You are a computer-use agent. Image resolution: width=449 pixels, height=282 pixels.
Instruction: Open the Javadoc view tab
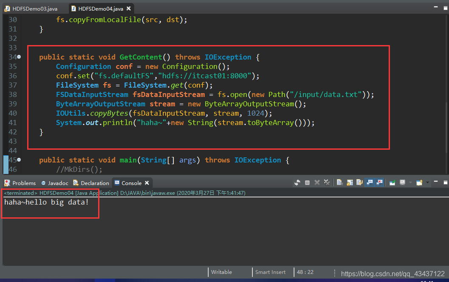[x=55, y=183]
